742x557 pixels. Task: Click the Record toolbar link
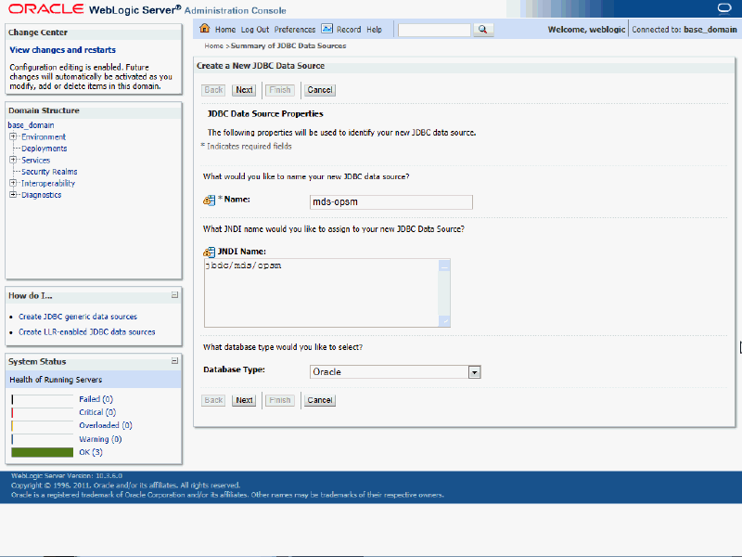coord(349,30)
